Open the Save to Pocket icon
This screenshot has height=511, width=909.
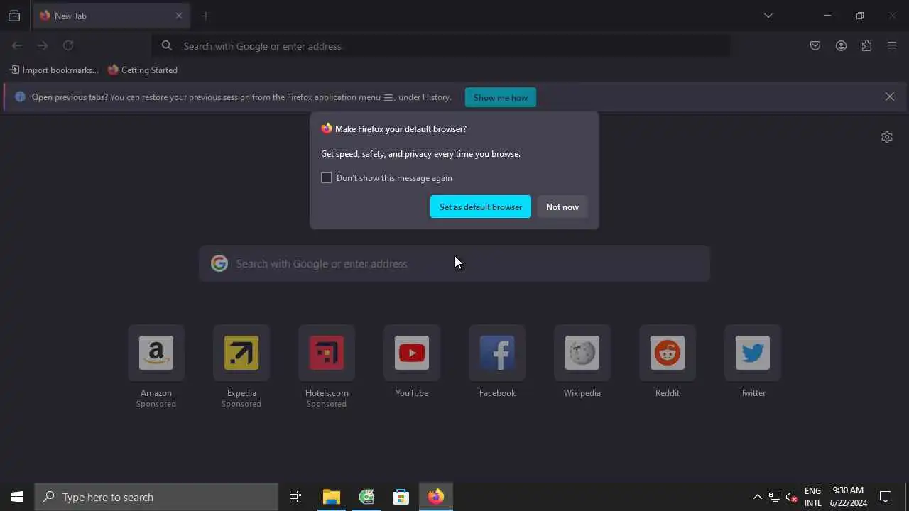coord(815,45)
